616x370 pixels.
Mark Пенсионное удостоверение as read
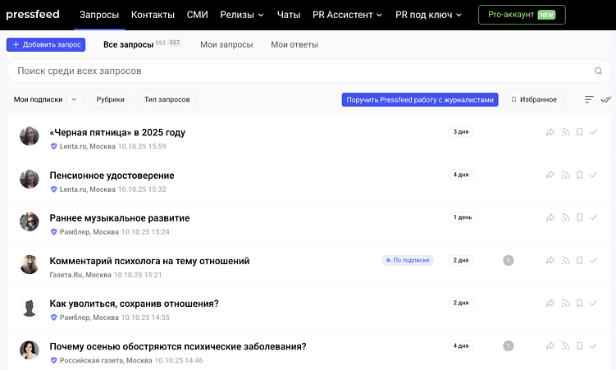click(x=593, y=176)
